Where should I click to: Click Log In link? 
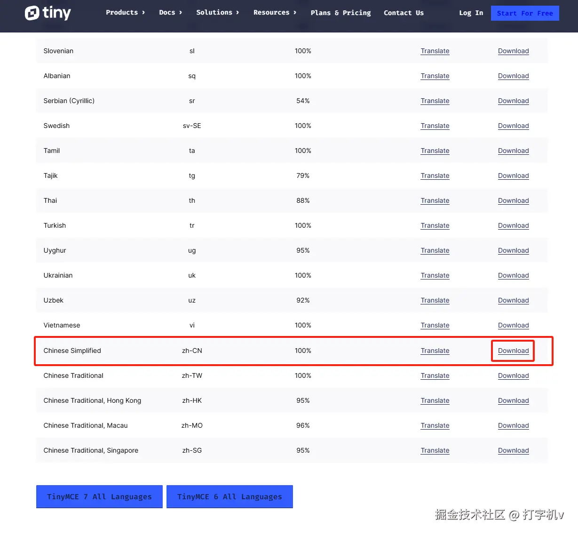pyautogui.click(x=471, y=13)
